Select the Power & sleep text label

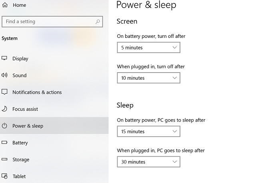click(28, 126)
